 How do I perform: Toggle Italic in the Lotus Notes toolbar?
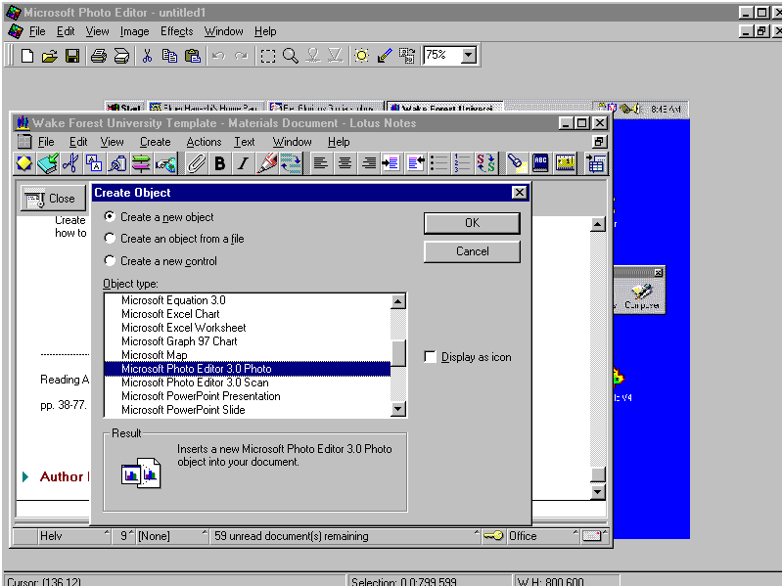coord(243,163)
